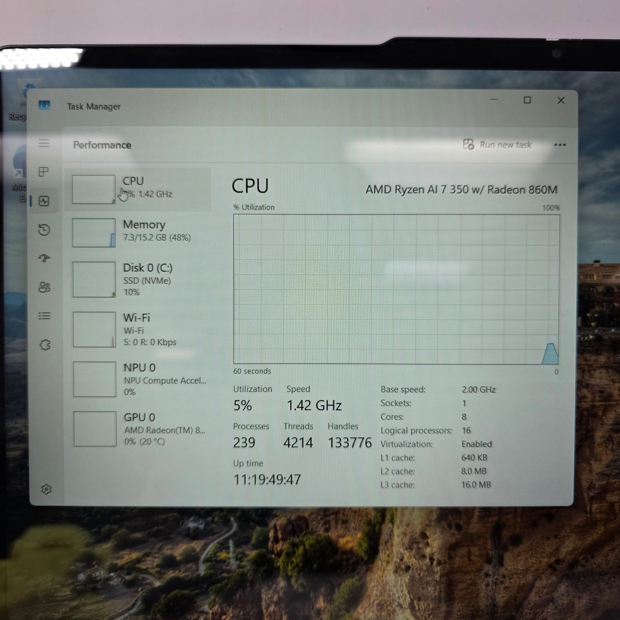Click the AMD Ryzen AI 7 350 label
Image resolution: width=620 pixels, height=620 pixels.
[461, 190]
